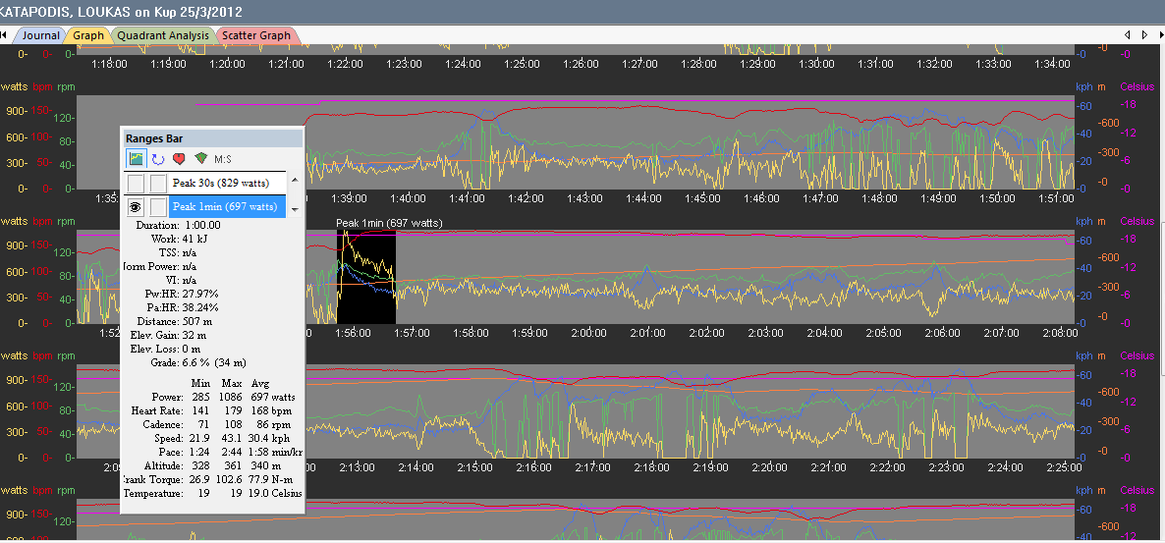Toggle visibility eye for Peak 1min range

coord(136,207)
